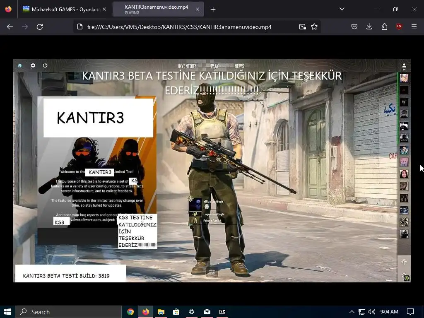This screenshot has width=424, height=318.
Task: Open the INVENTORY menu in the video
Action: tap(187, 66)
